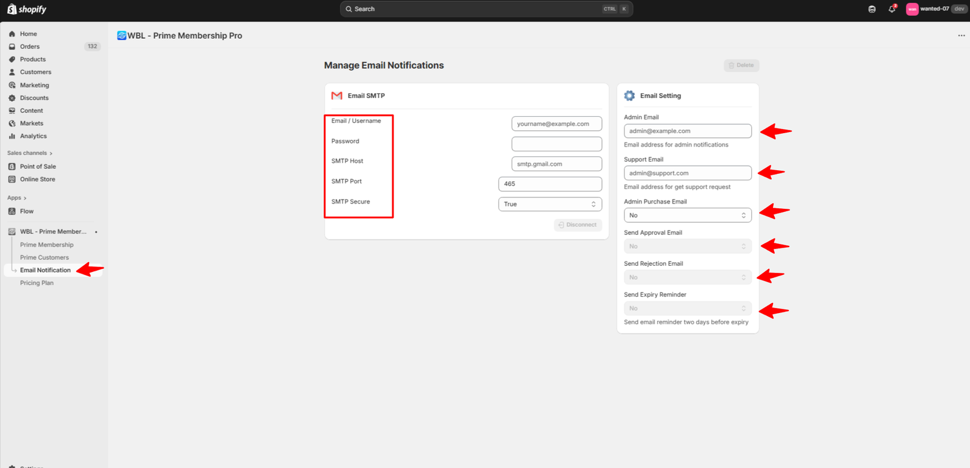Open the SMTP Secure dropdown
970x468 pixels.
click(550, 204)
